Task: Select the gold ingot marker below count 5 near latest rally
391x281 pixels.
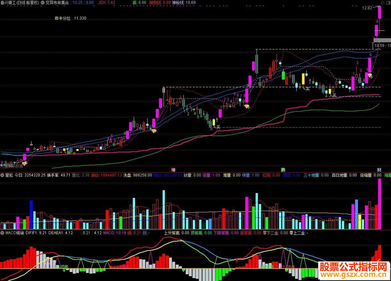Action: [x=370, y=76]
